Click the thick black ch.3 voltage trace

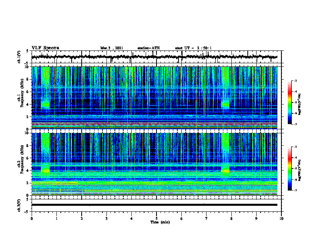click(154, 205)
